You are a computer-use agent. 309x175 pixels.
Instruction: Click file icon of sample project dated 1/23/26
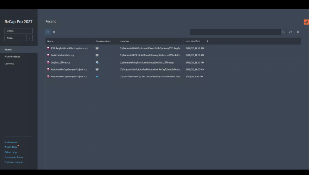pos(48,76)
